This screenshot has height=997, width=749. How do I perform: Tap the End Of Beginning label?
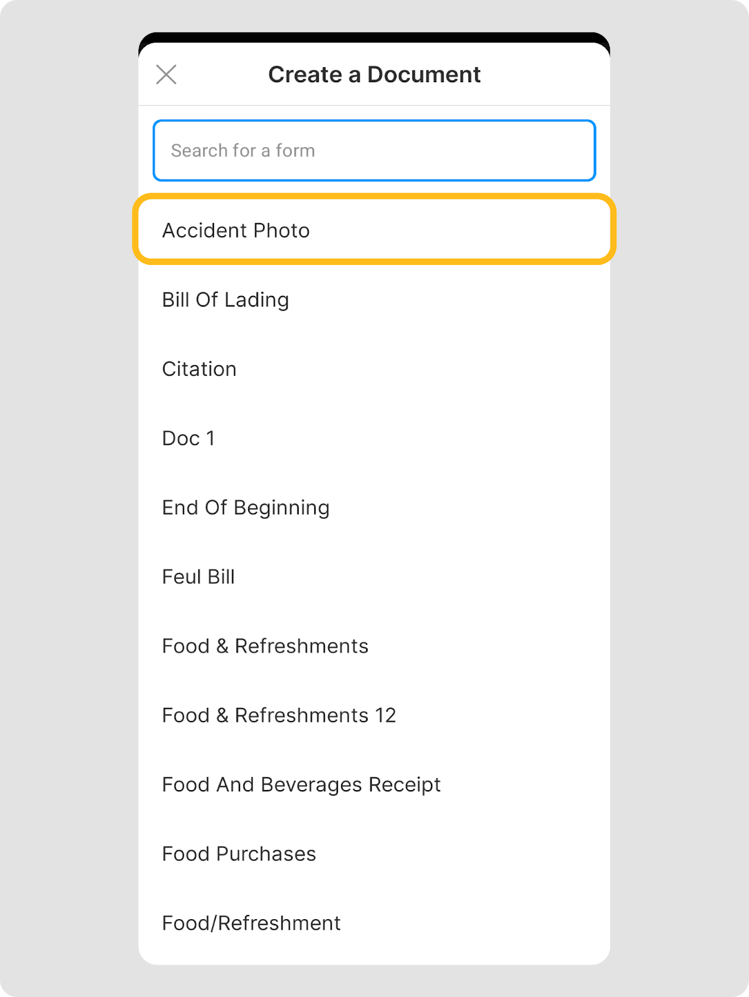pos(246,507)
